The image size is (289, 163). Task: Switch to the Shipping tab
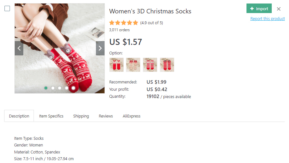tap(81, 116)
